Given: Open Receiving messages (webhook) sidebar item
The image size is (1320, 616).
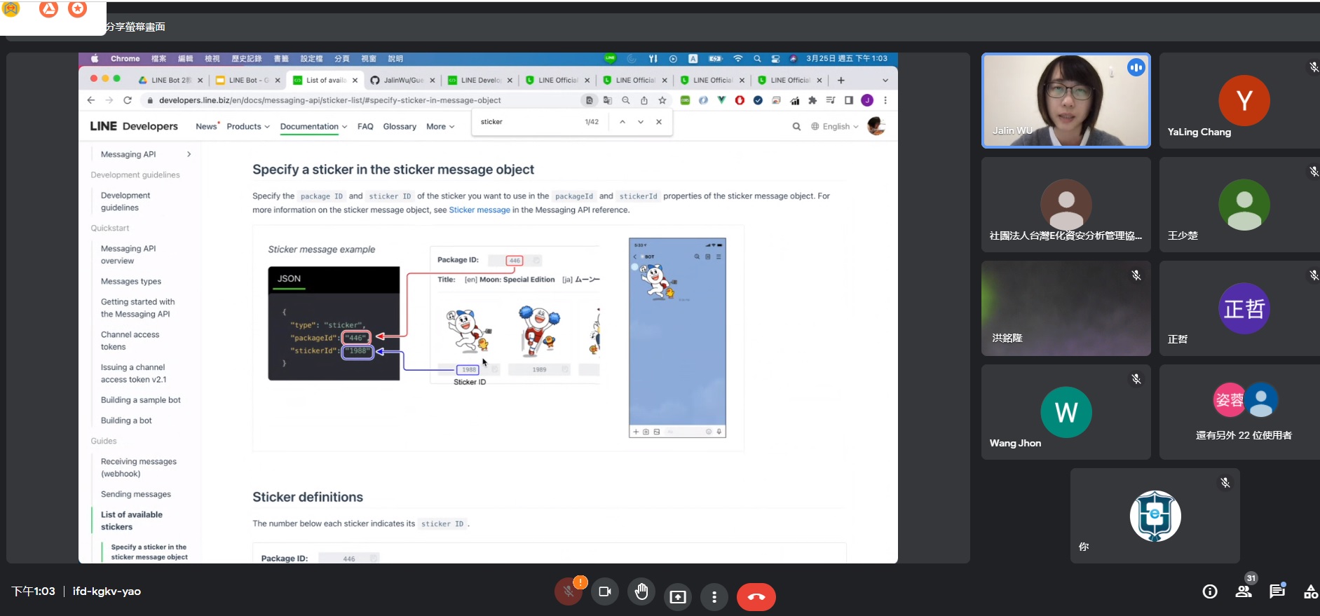Looking at the screenshot, I should tap(139, 467).
